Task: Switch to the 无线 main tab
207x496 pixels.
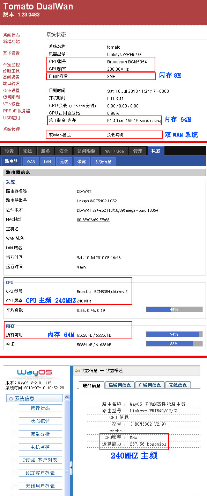Action: [27, 151]
